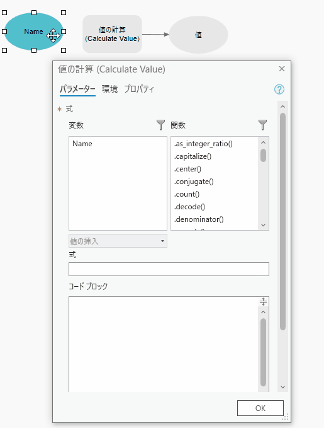Confirm the dialog with OK

tap(260, 408)
